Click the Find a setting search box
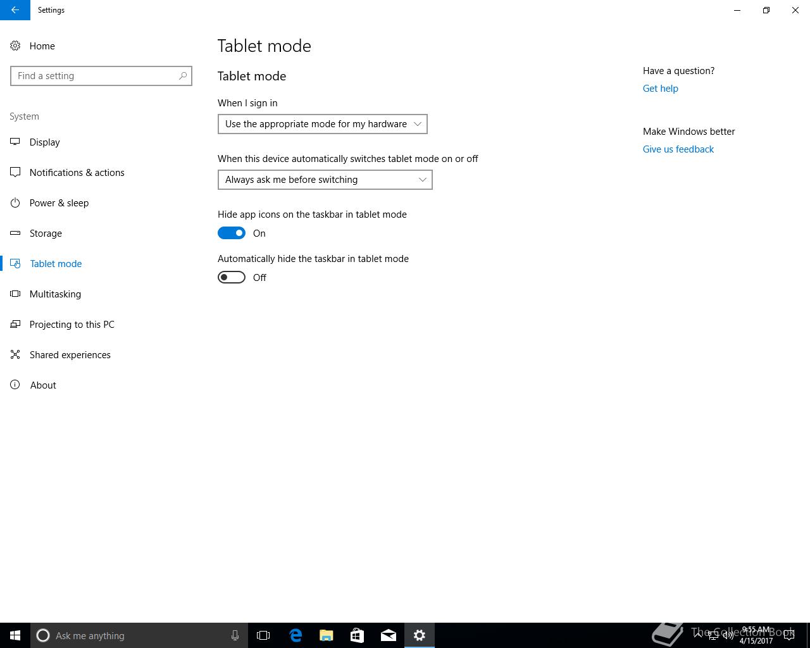The image size is (810, 648). coord(101,76)
